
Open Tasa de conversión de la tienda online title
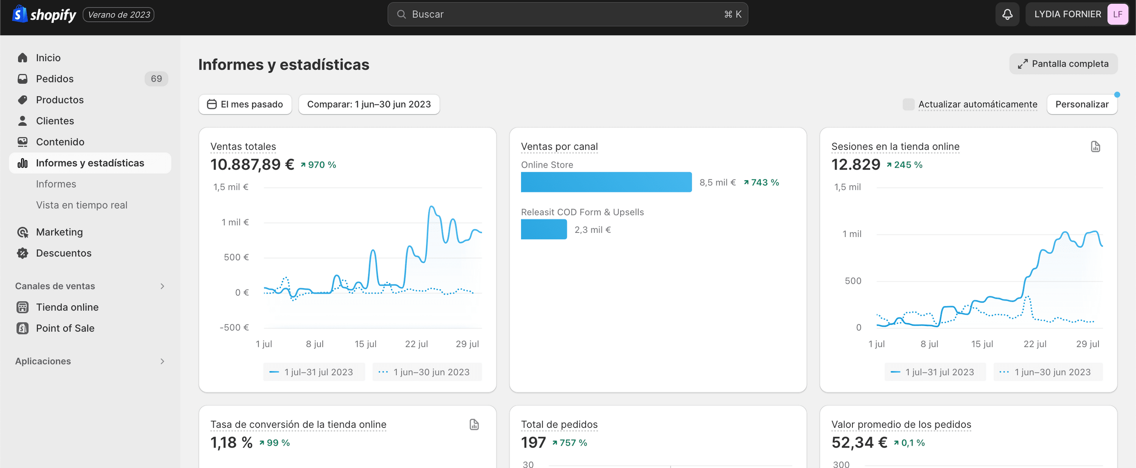point(298,424)
